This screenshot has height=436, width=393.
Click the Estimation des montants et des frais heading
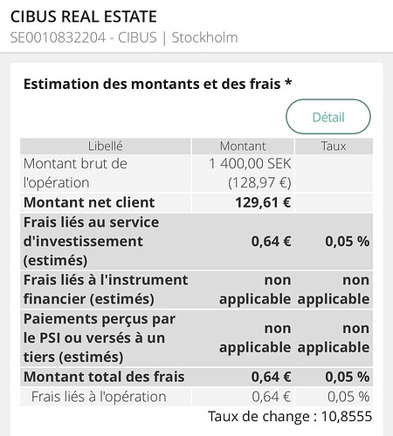pos(157,84)
